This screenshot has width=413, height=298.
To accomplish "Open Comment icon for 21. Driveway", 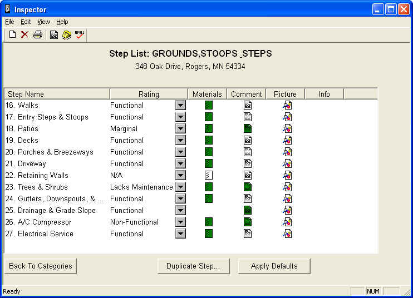I will click(x=248, y=163).
